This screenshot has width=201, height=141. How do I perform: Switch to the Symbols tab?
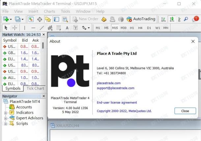click(x=13, y=88)
